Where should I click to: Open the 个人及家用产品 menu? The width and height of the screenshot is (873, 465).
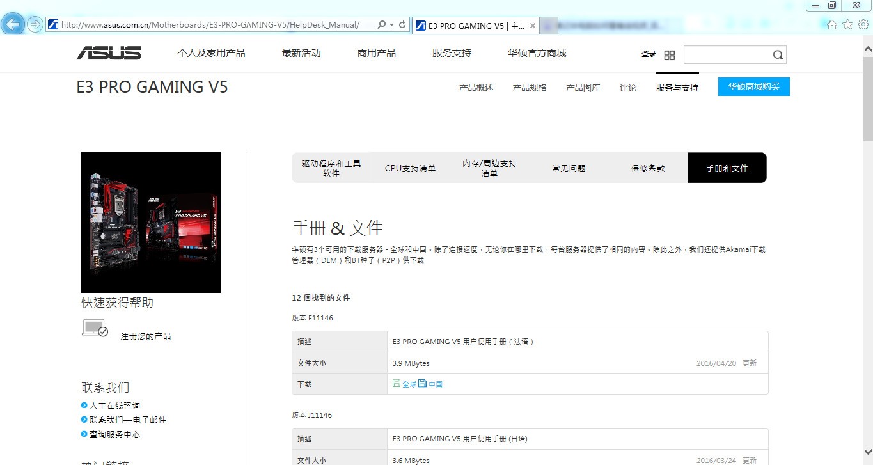(211, 53)
